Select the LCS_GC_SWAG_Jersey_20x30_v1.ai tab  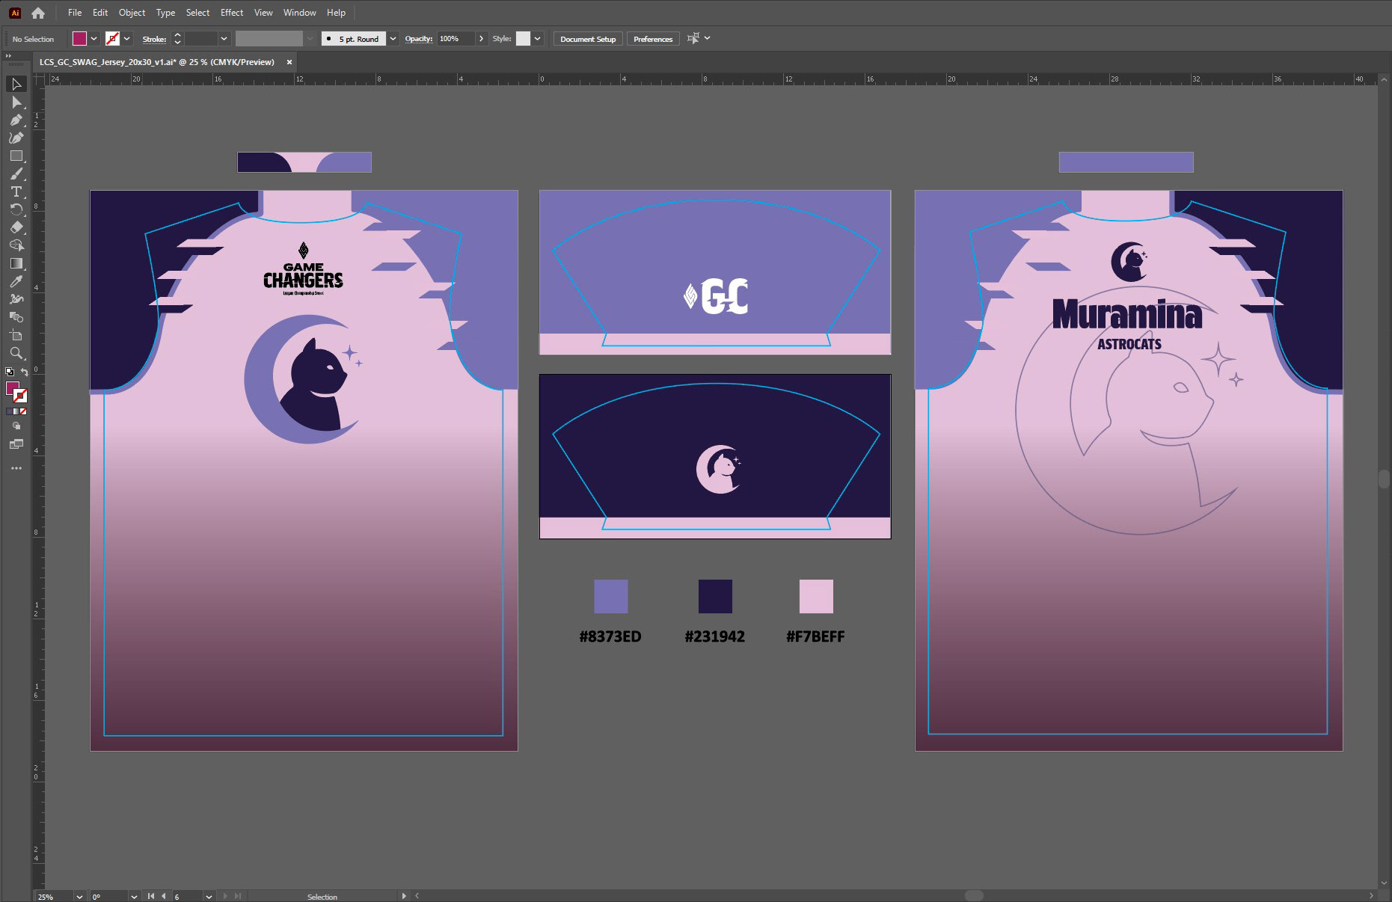coord(157,62)
